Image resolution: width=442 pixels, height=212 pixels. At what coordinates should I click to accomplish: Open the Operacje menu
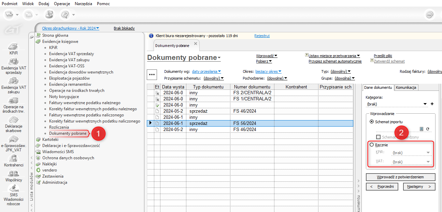click(x=62, y=3)
